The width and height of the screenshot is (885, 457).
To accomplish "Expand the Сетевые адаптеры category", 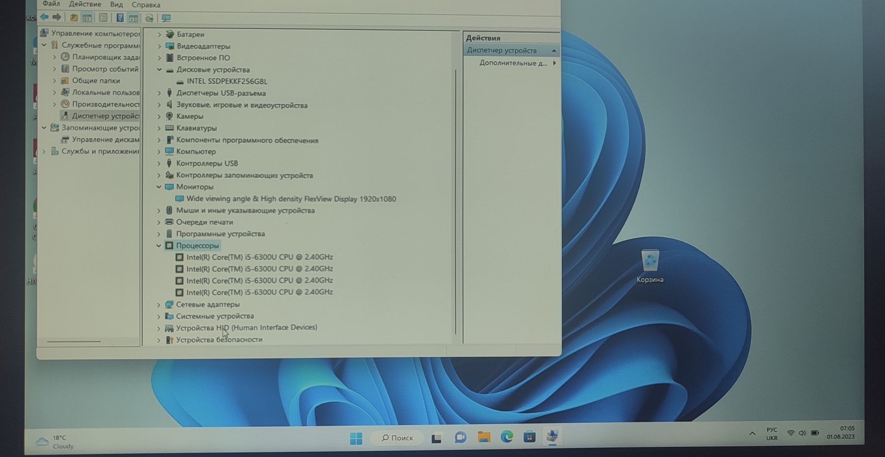I will click(x=159, y=305).
